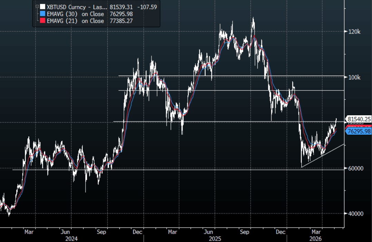372x242 pixels.
Task: Click the 2025 year label on axis
Action: pos(215,239)
